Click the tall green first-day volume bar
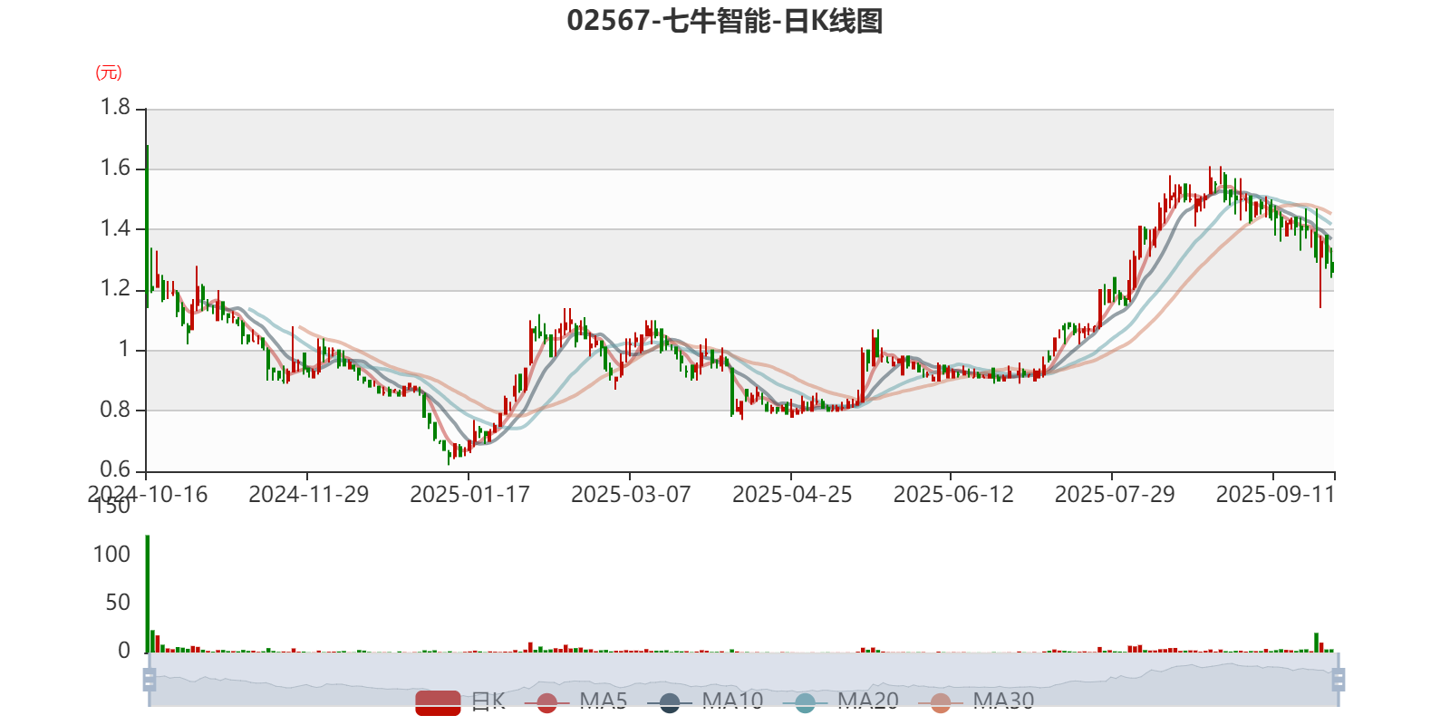 point(148,594)
